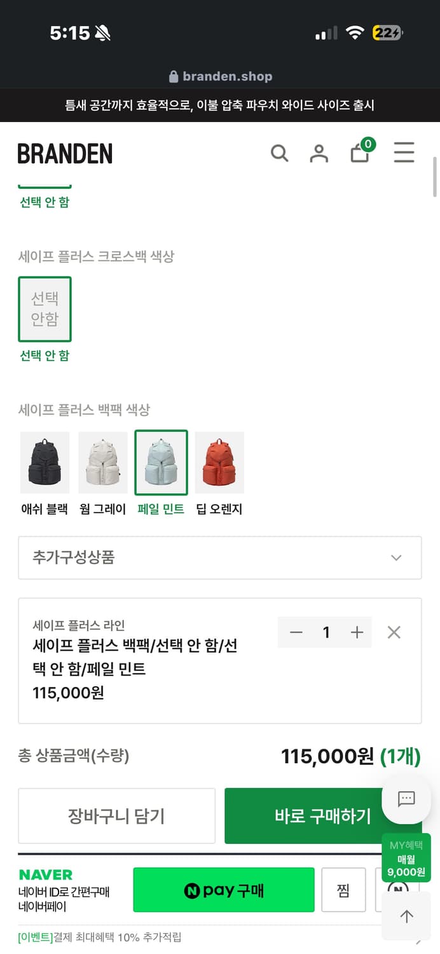440x954 pixels.
Task: Select the 애쉬 블랙 backpack color
Action: [x=45, y=462]
